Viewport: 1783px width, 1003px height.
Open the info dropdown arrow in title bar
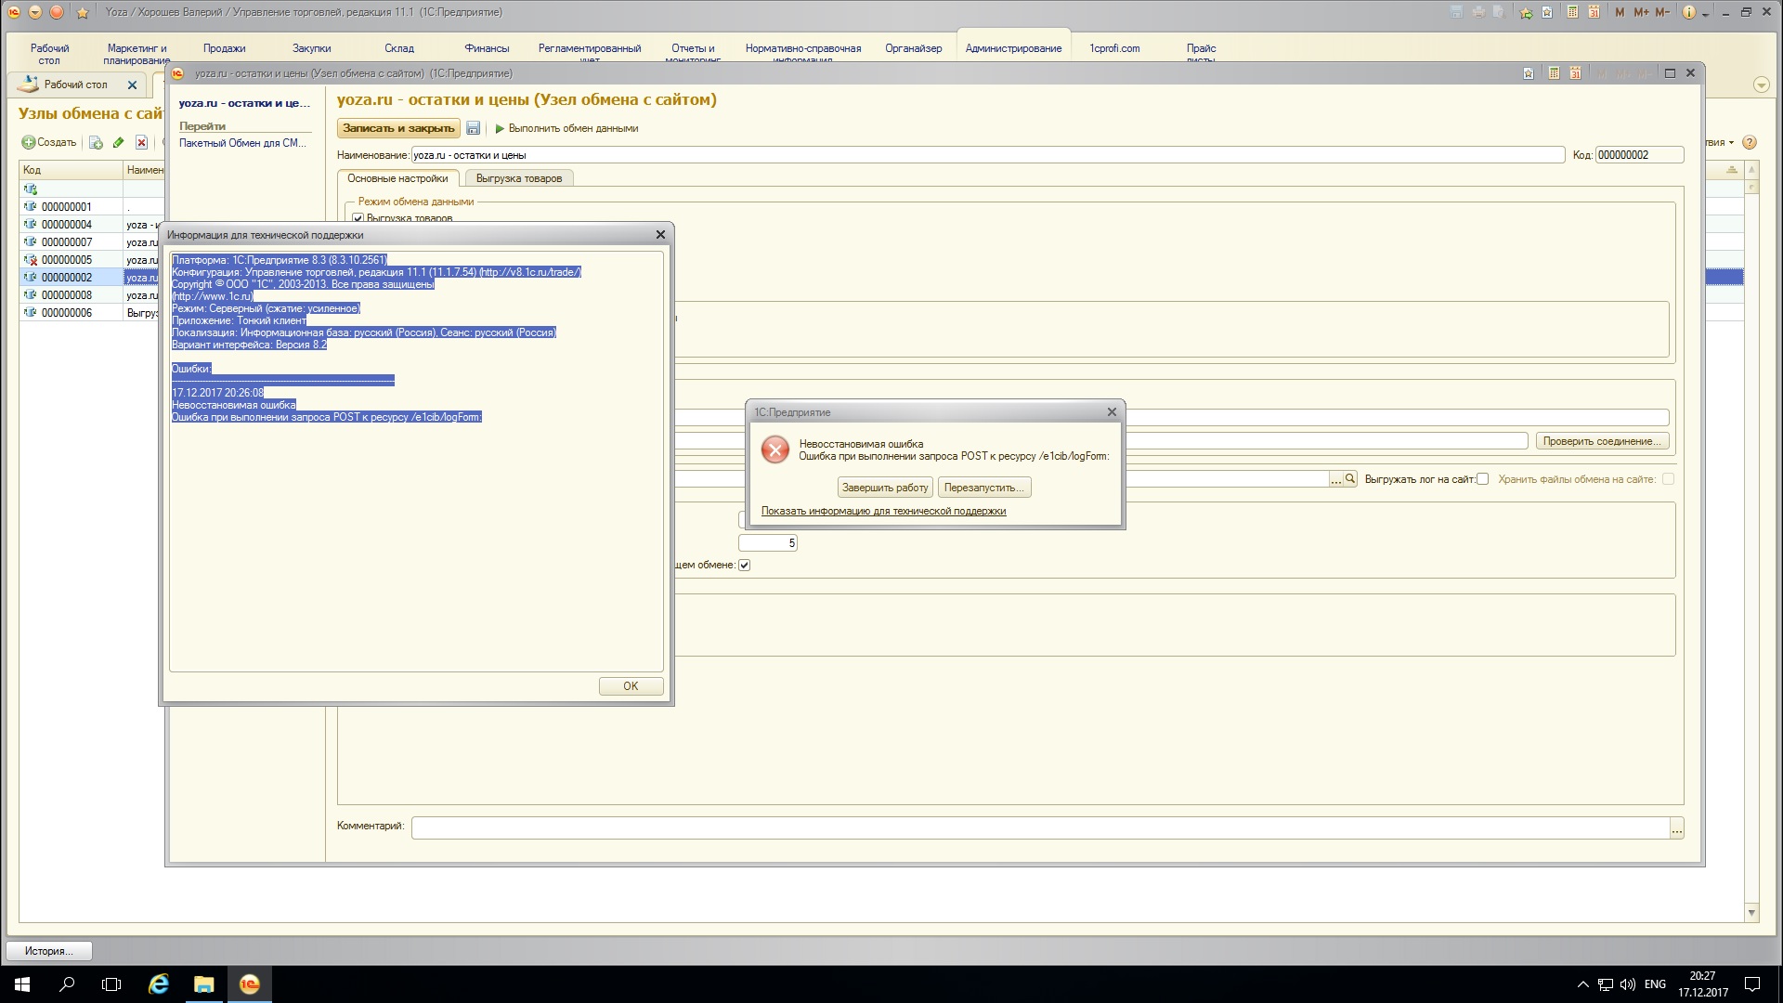(1706, 13)
